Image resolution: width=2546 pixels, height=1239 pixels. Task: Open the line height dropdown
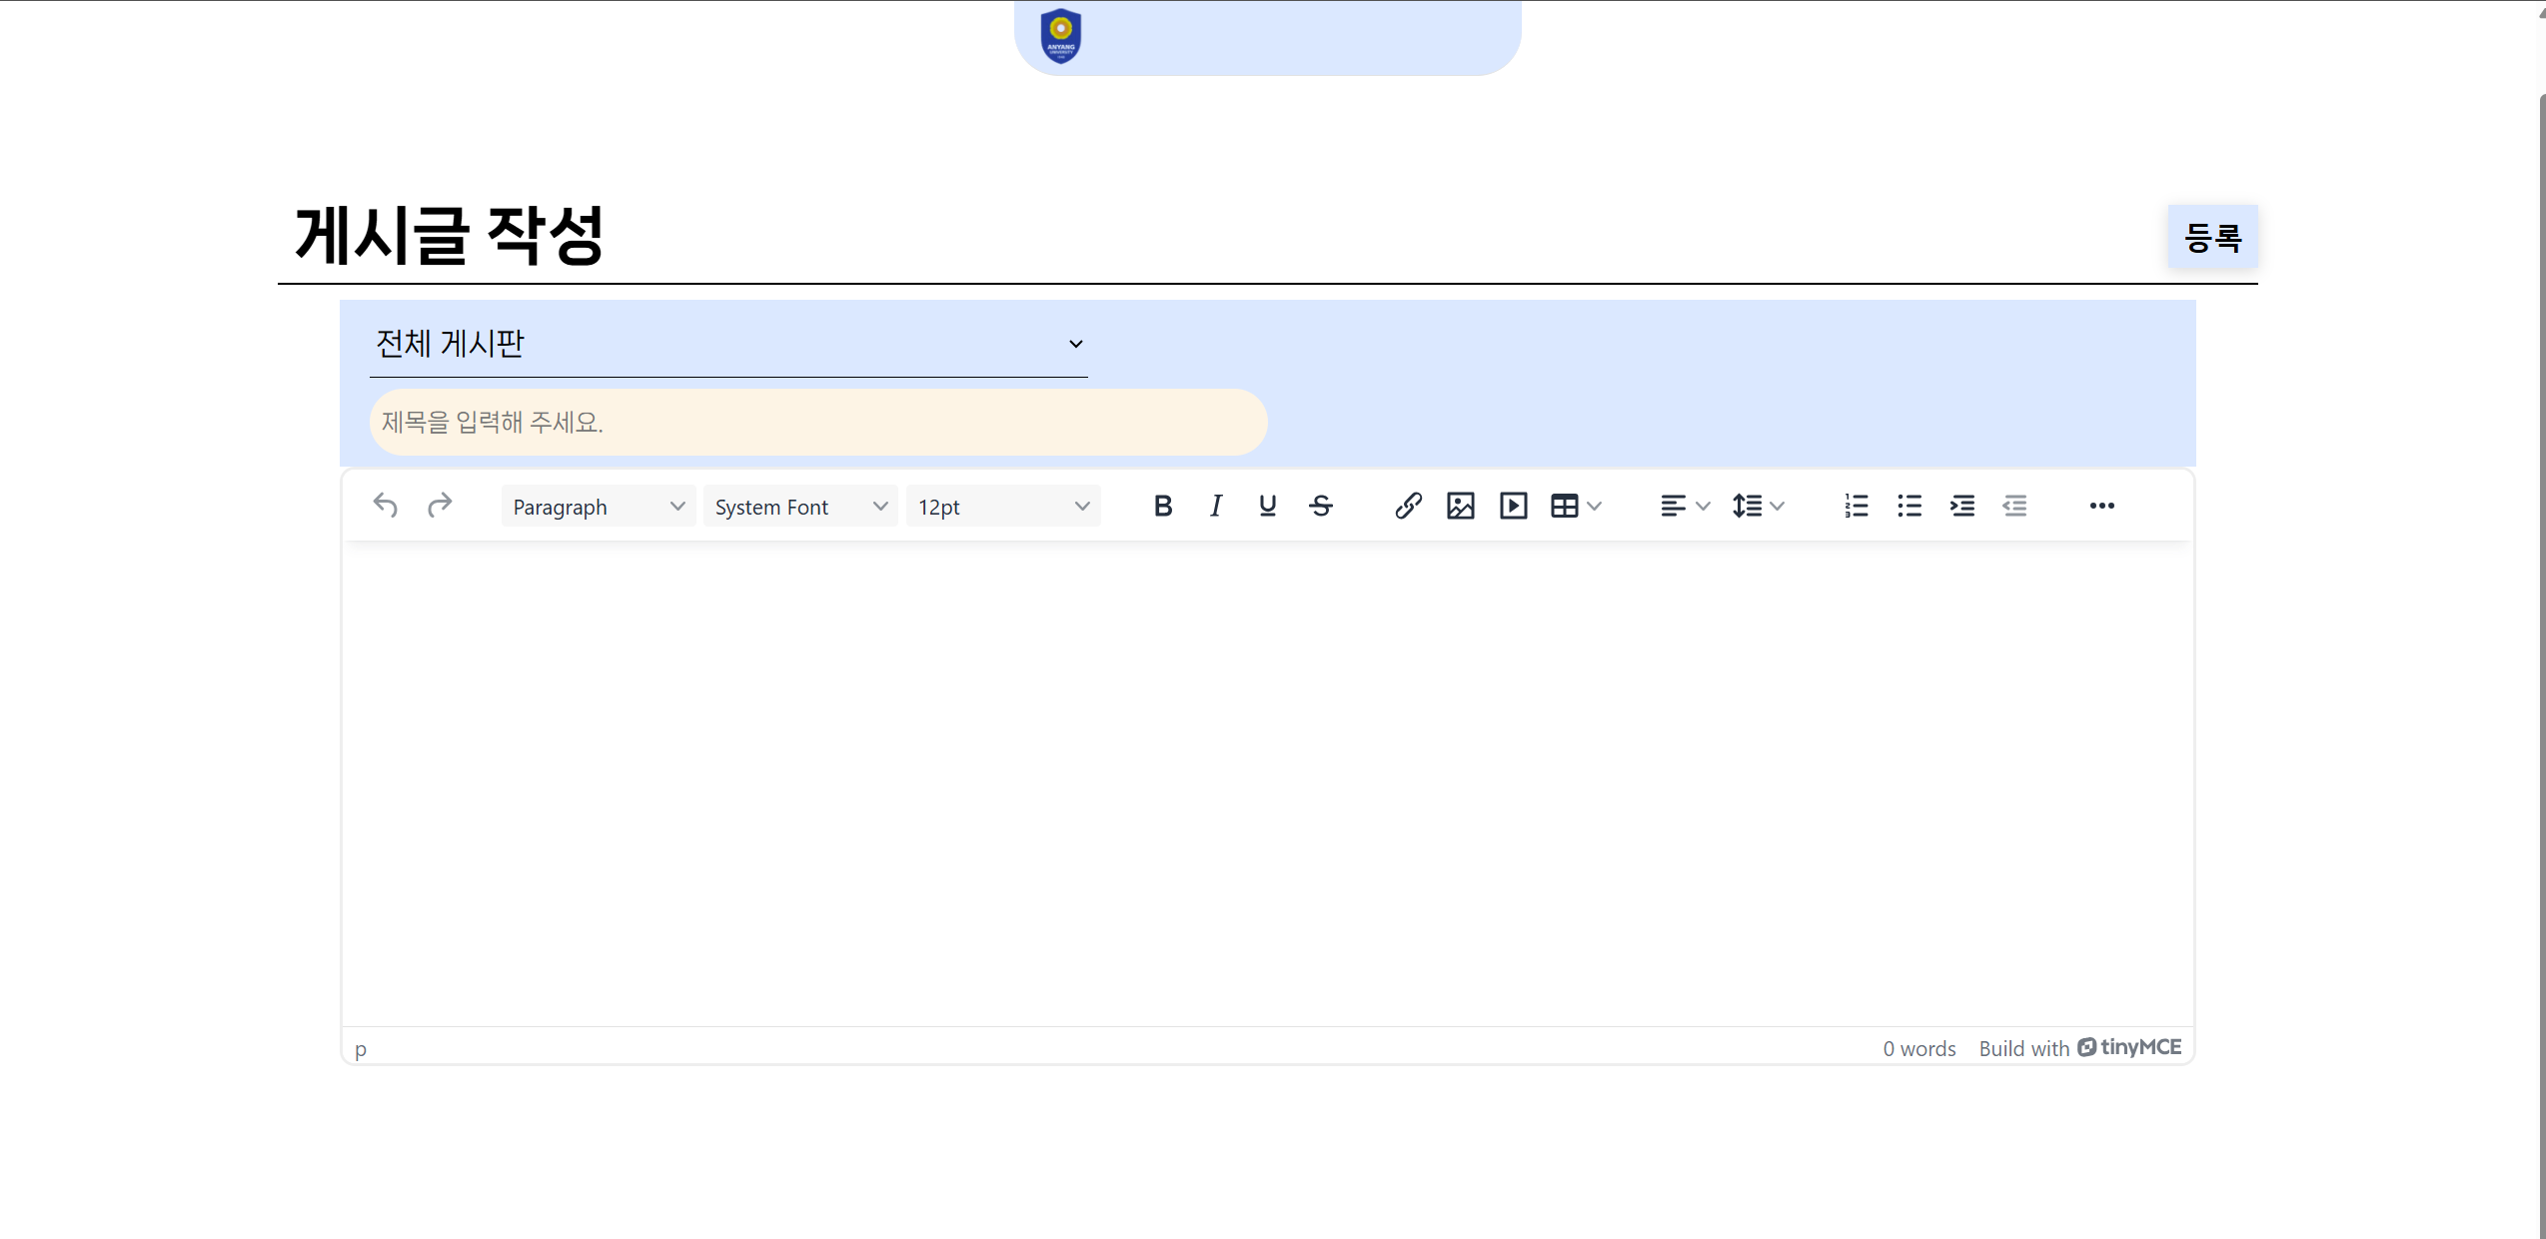pyautogui.click(x=1758, y=506)
